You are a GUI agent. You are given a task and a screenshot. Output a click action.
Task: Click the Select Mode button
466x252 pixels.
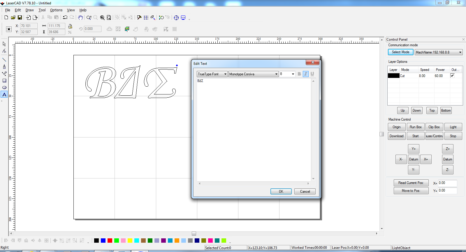(x=400, y=52)
